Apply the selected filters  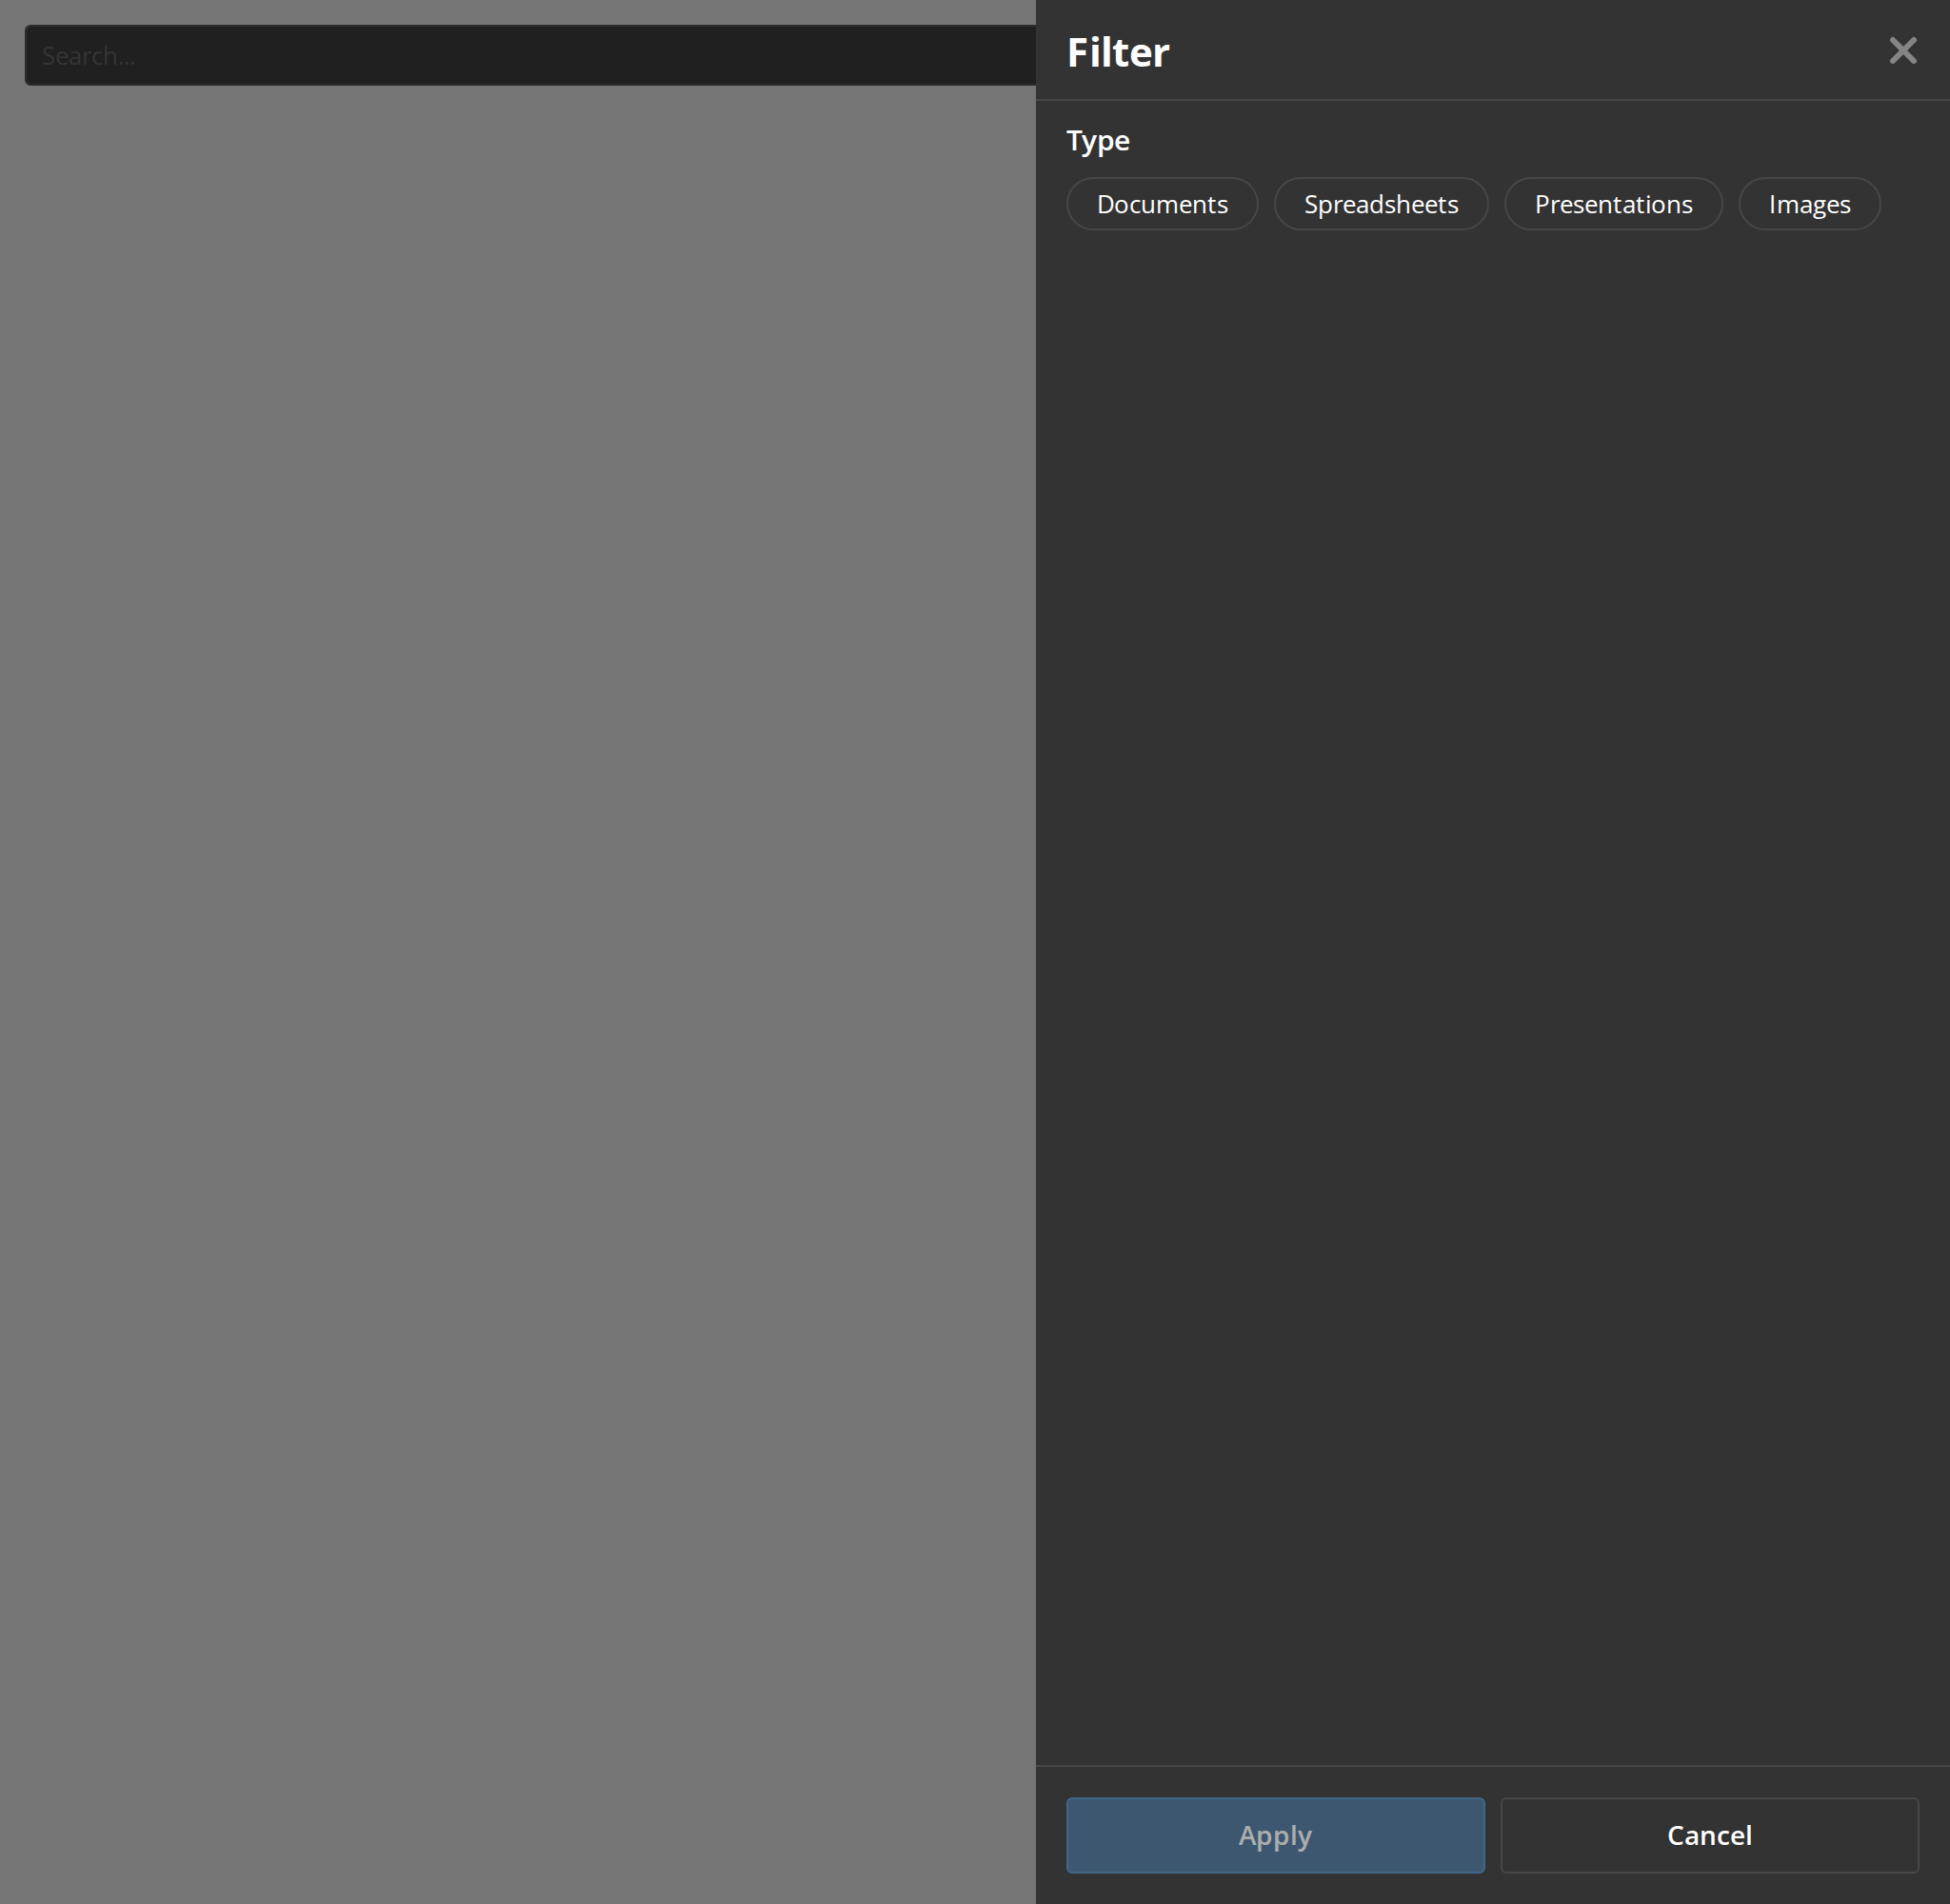coord(1275,1835)
